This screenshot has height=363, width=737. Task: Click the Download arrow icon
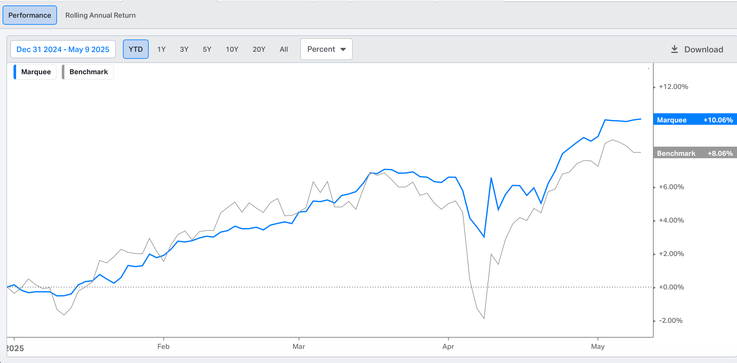point(675,49)
